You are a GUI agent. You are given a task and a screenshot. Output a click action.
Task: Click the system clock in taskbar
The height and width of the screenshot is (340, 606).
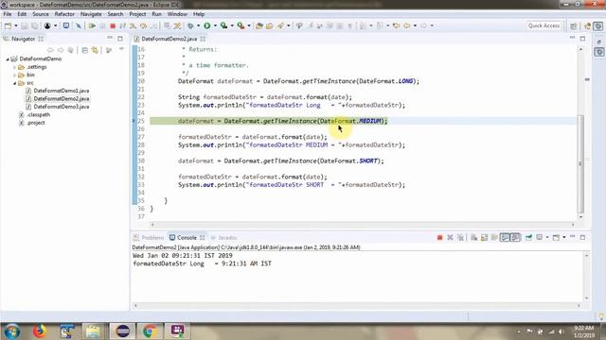tap(583, 331)
